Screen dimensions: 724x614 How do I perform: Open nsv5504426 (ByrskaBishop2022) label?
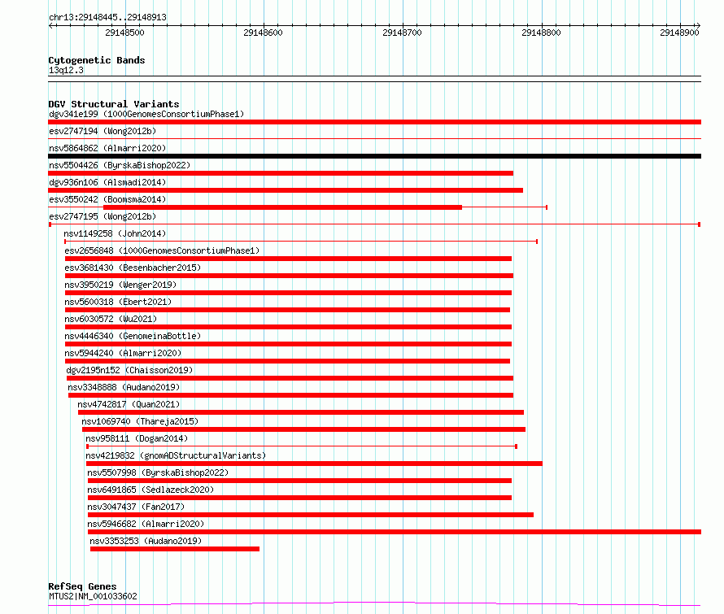tap(120, 165)
